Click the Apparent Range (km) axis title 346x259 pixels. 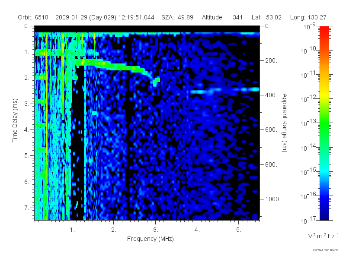coord(285,123)
